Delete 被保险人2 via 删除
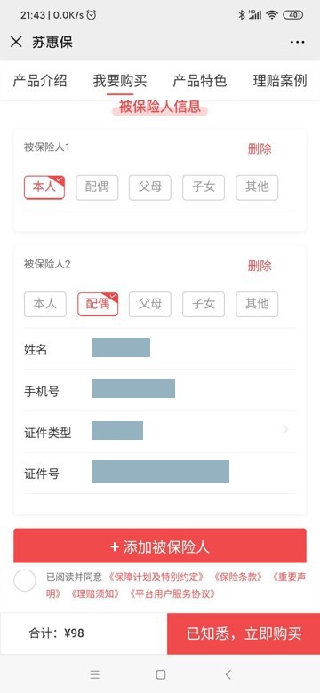The height and width of the screenshot is (693, 320). tap(260, 266)
